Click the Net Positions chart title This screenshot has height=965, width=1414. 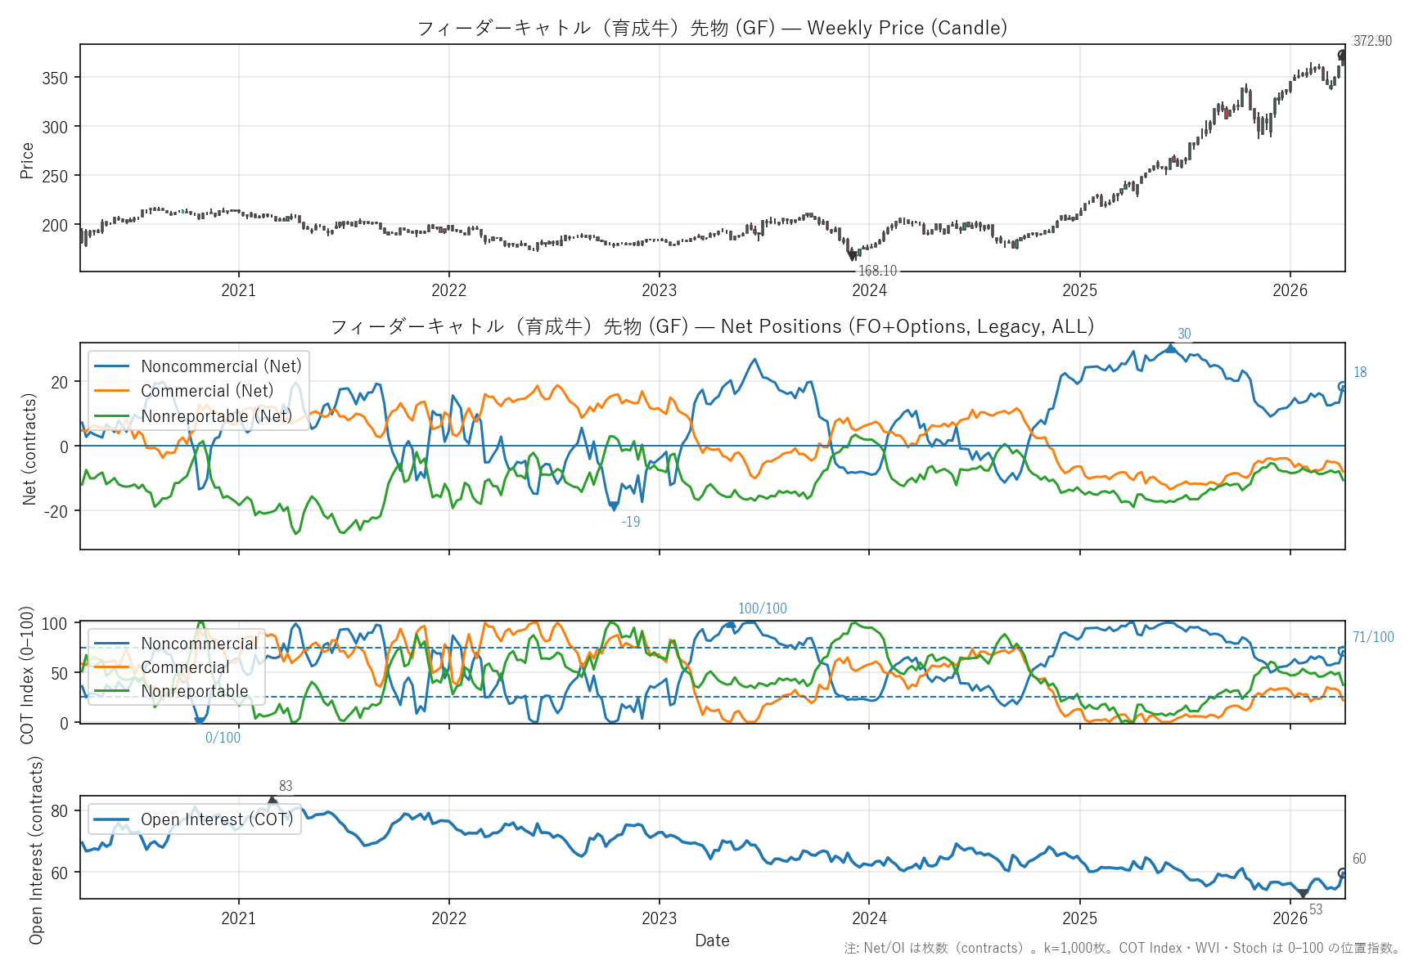click(x=712, y=326)
